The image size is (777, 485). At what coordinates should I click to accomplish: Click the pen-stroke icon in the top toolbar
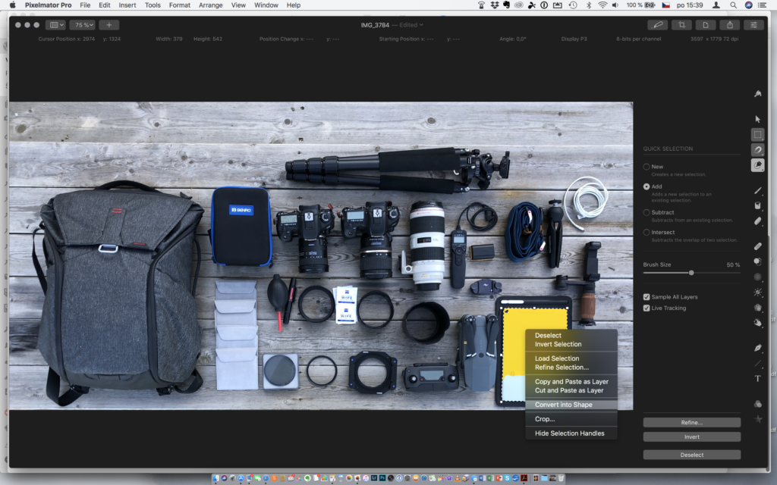[x=658, y=25]
